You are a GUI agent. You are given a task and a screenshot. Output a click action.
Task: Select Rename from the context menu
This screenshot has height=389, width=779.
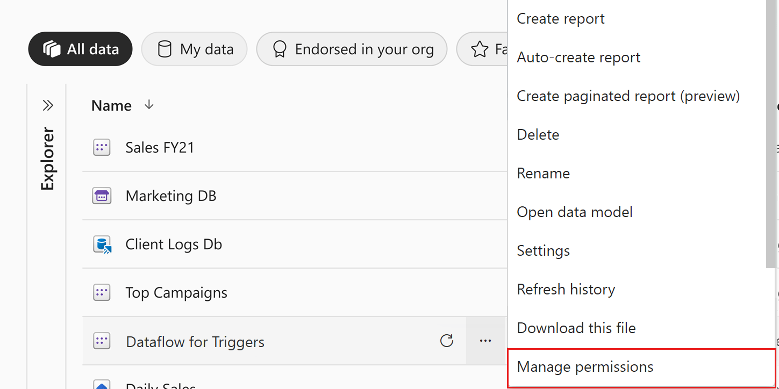pos(543,173)
